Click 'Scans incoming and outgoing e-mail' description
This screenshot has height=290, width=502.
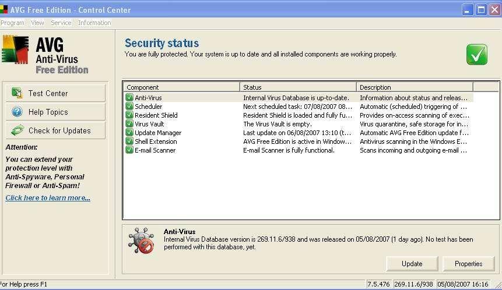pyautogui.click(x=413, y=150)
